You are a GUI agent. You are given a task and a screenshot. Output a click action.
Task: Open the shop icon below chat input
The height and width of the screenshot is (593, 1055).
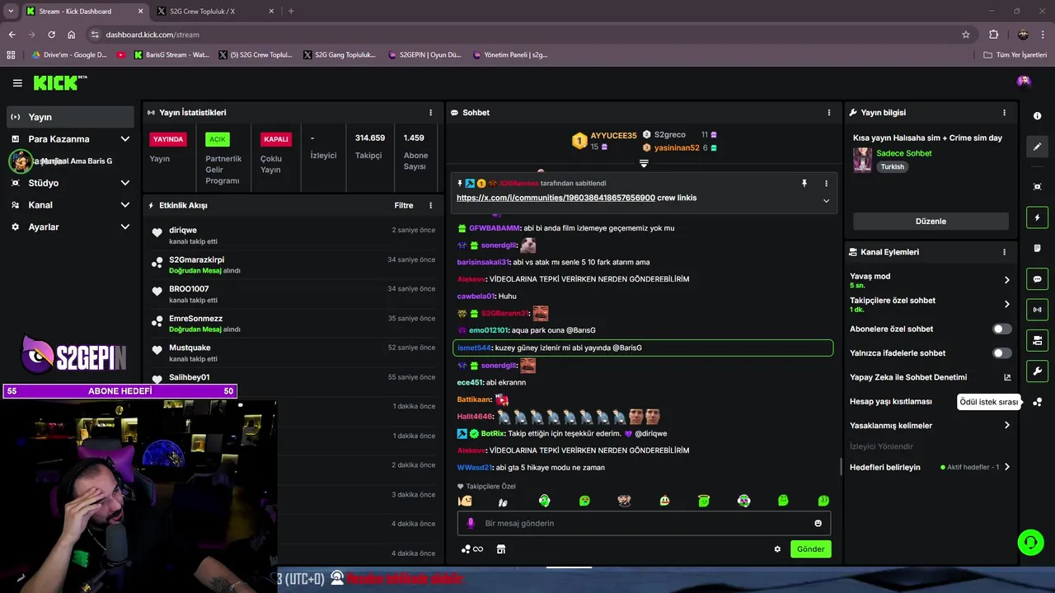(x=500, y=549)
